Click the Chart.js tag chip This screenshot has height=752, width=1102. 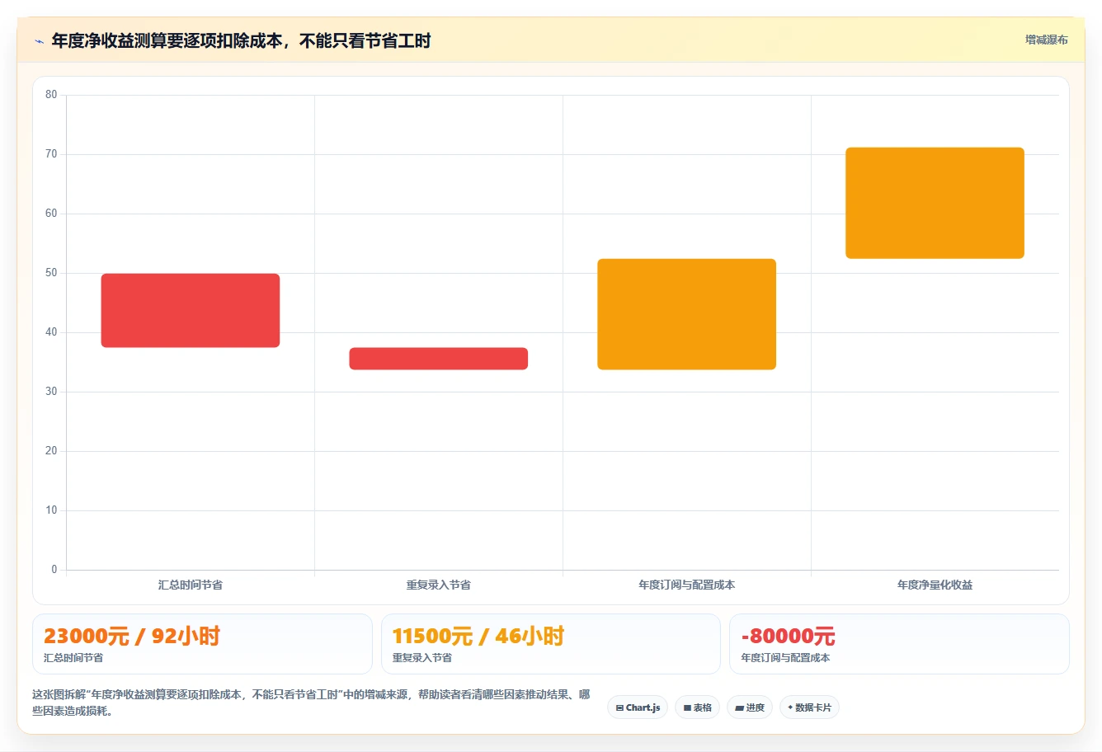(x=638, y=707)
